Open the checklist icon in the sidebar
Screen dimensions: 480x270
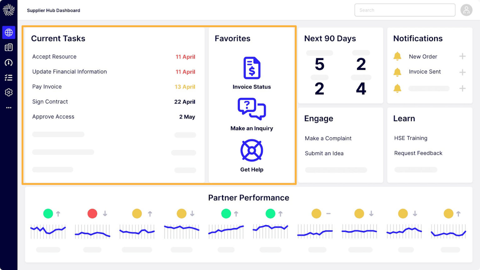(9, 77)
